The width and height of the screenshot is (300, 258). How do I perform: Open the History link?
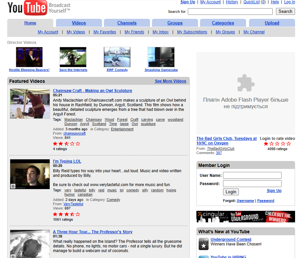point(232,2)
